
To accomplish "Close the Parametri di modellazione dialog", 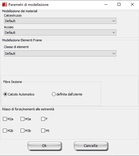I will 132,4.
